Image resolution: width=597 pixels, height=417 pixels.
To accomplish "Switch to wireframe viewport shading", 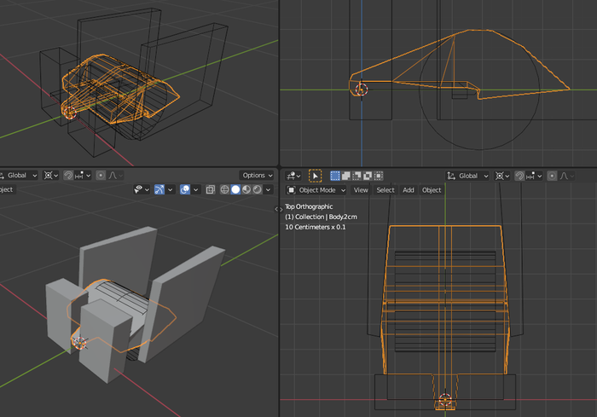I will [x=225, y=189].
